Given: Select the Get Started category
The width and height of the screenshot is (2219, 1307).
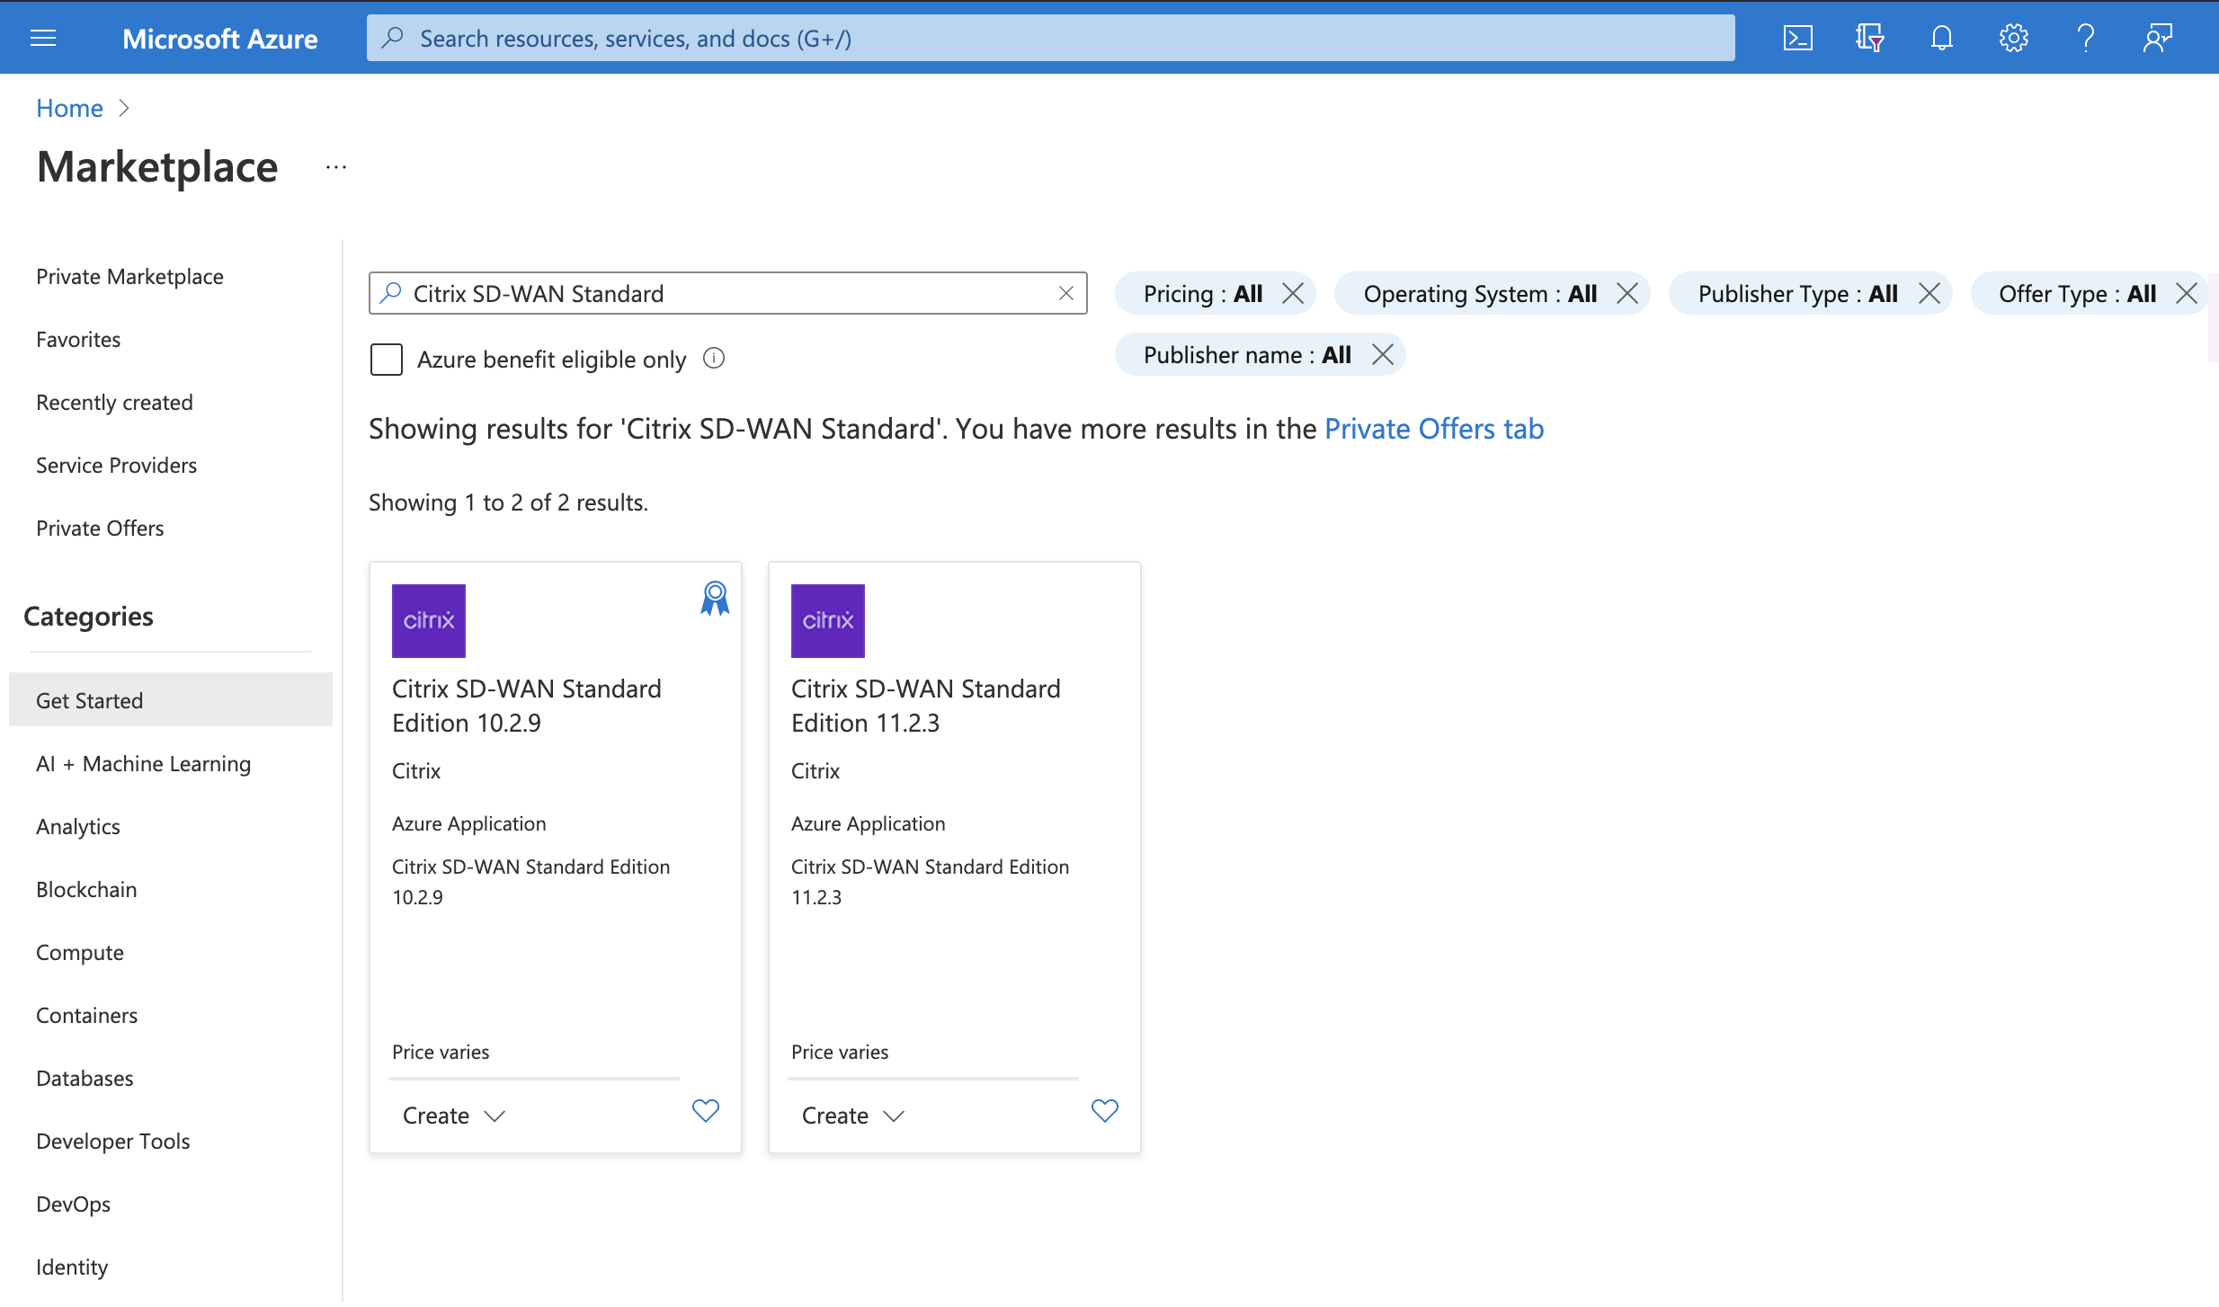Looking at the screenshot, I should tap(171, 700).
